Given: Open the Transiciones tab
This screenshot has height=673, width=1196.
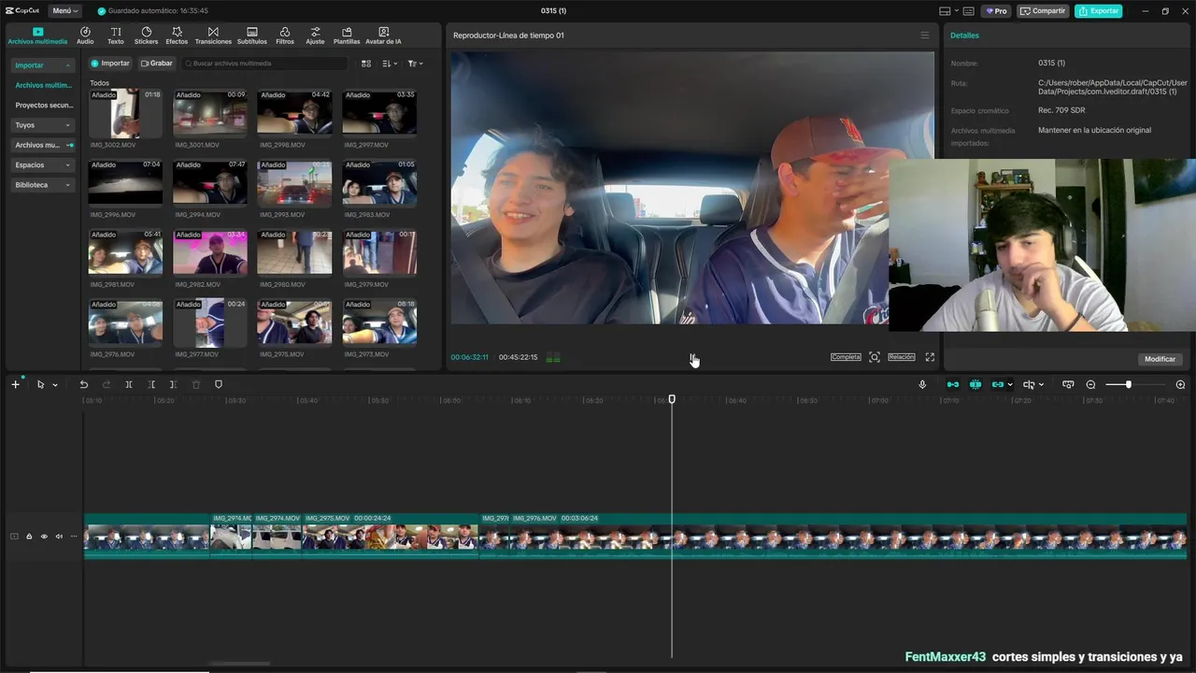Looking at the screenshot, I should [x=213, y=36].
